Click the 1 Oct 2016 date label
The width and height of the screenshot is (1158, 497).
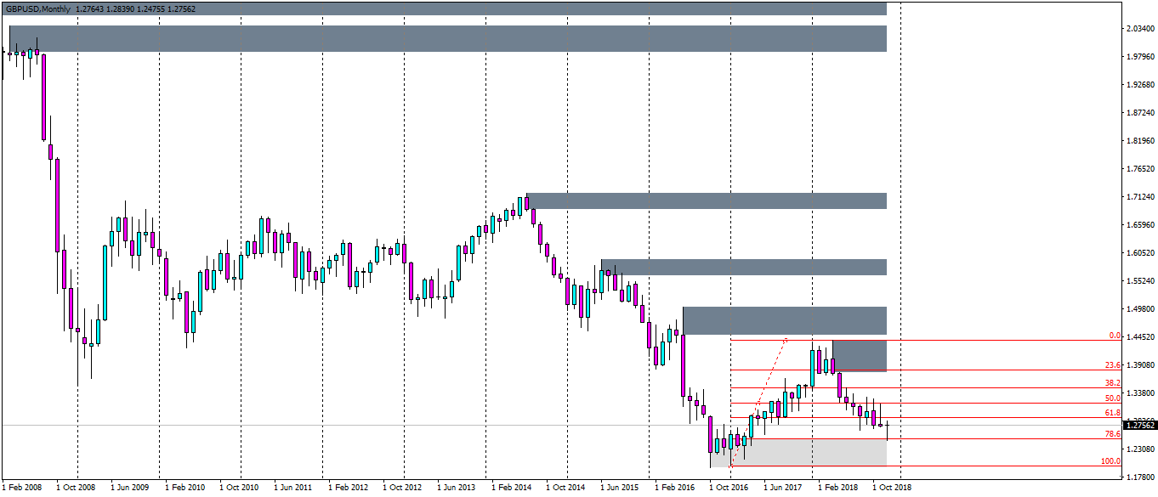(x=729, y=489)
